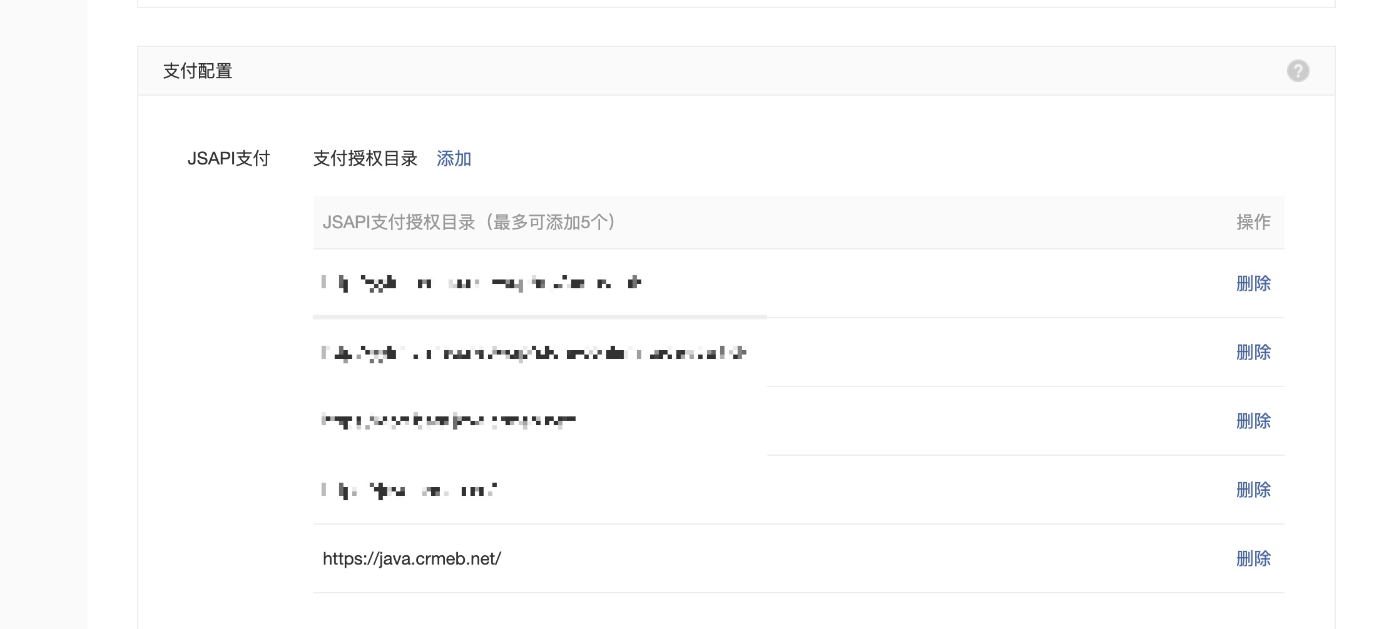The height and width of the screenshot is (629, 1394).
Task: Delete the fourth blurred authorization directory
Action: coord(1253,490)
